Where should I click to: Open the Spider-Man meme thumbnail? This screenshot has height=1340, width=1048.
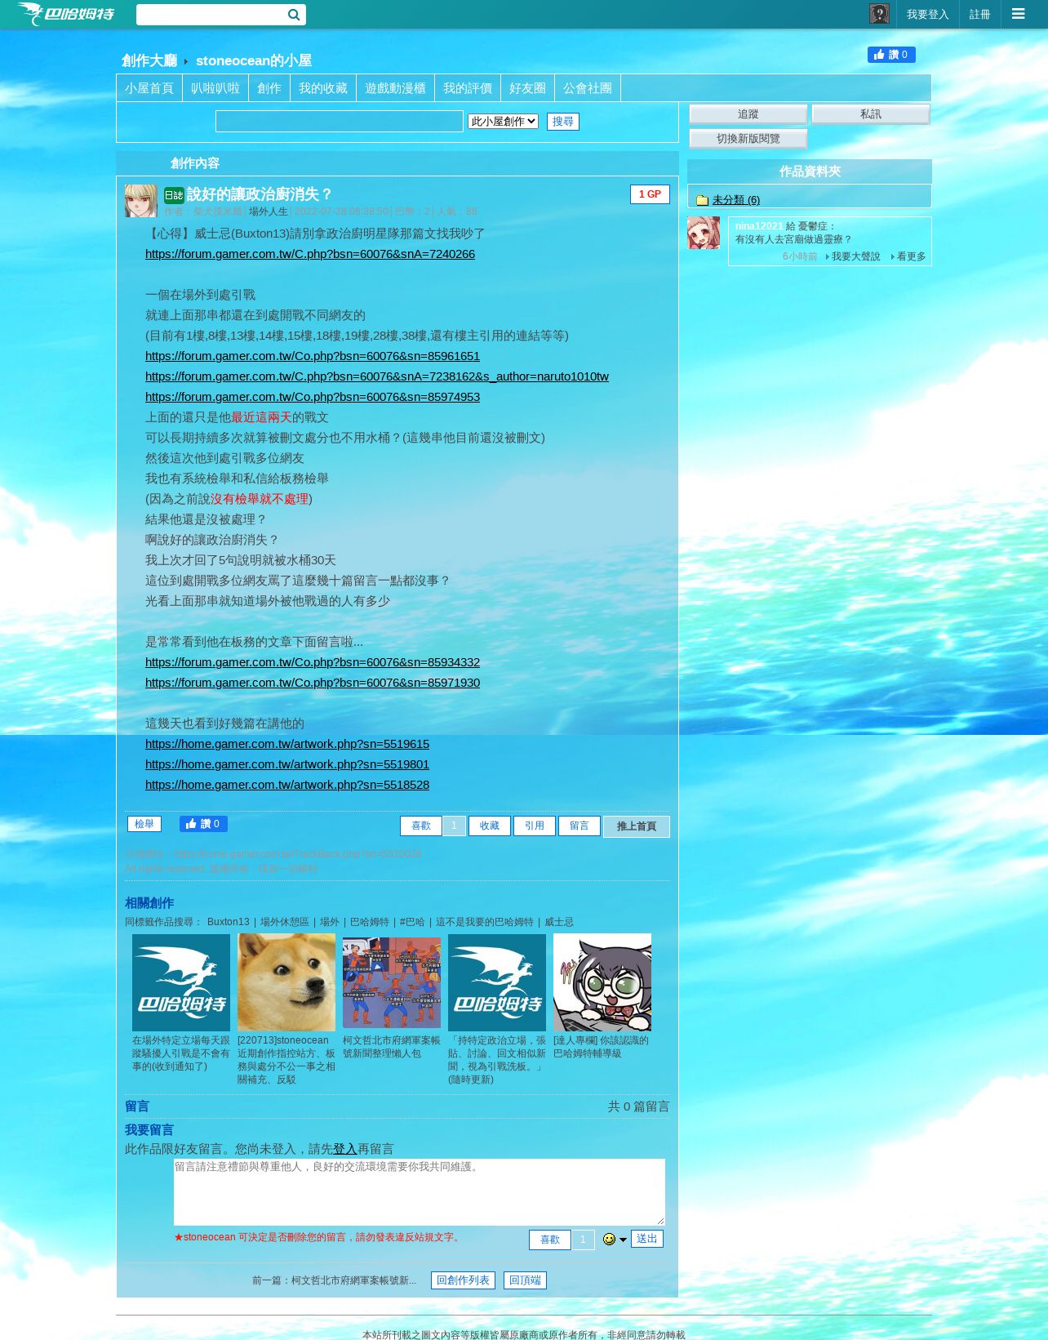pos(392,982)
